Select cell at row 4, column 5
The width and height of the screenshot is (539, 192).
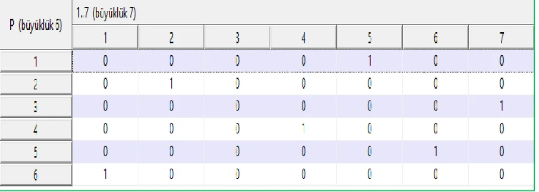pyautogui.click(x=369, y=129)
